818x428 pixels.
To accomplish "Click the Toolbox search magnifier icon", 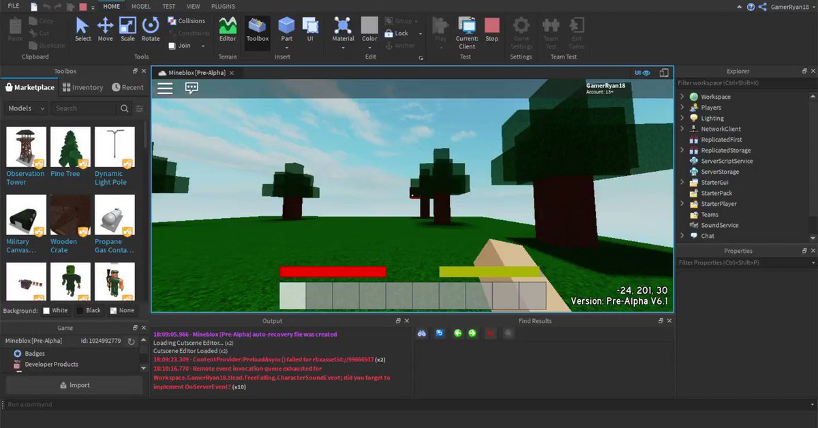I will pos(124,108).
